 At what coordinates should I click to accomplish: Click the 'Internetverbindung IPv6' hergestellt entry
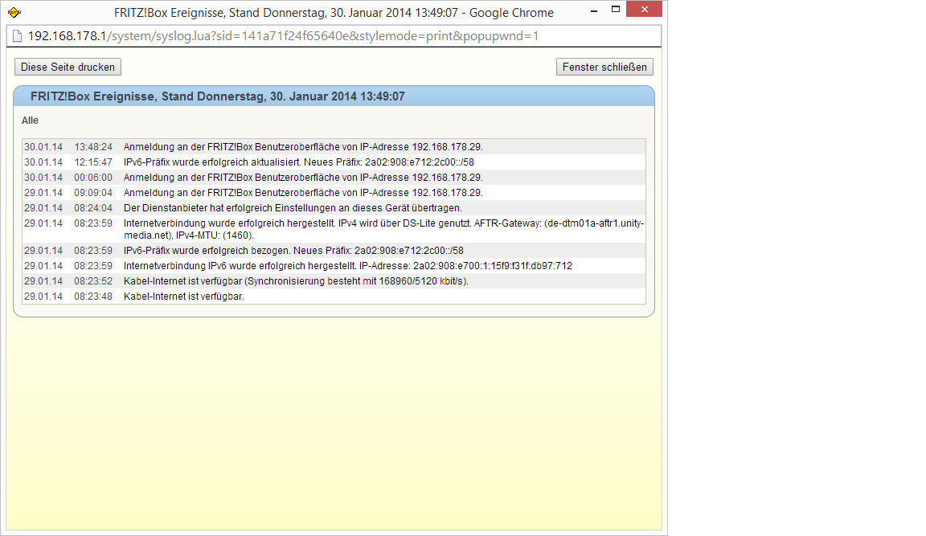(347, 266)
